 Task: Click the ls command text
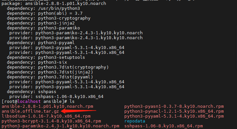tap(72, 101)
